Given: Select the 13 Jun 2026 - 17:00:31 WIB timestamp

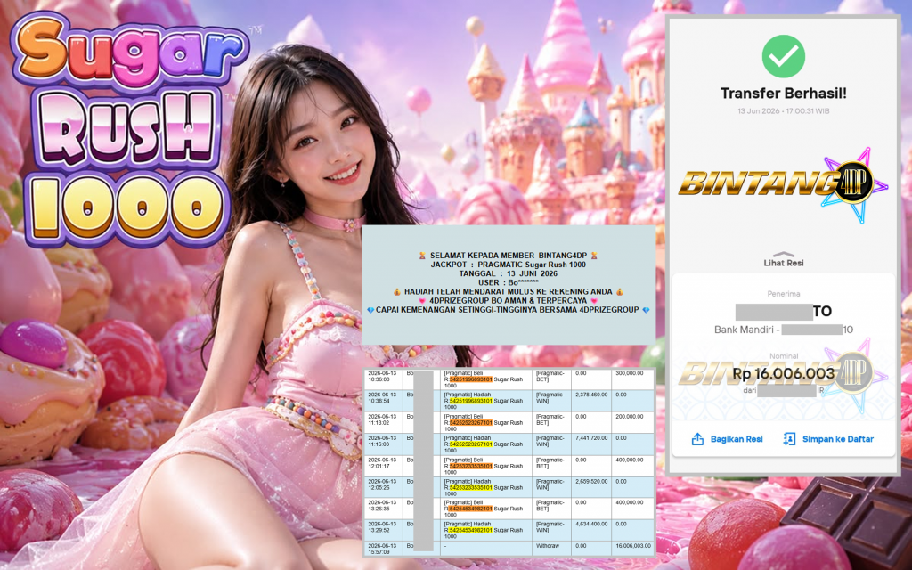Looking at the screenshot, I should (x=784, y=110).
